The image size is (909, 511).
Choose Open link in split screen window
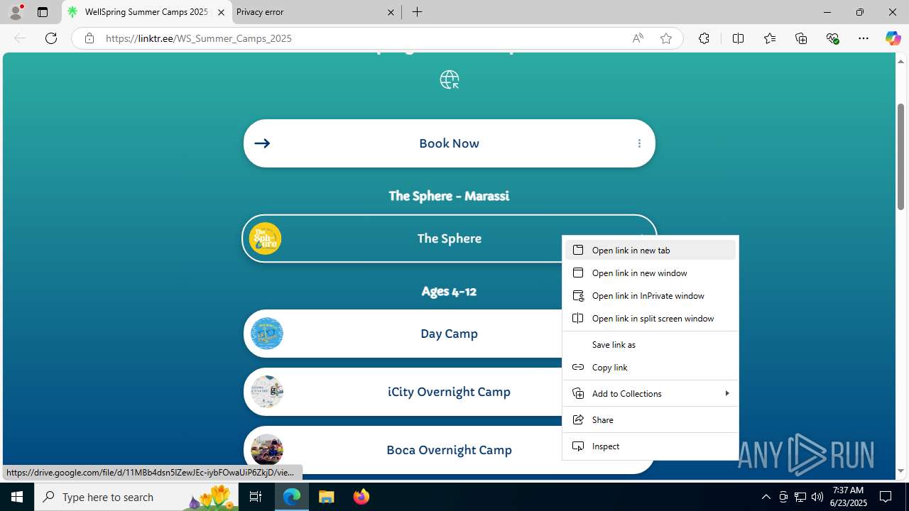coord(651,318)
